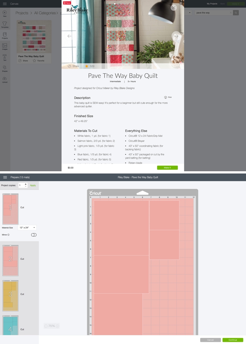Zoom in the mat preview
This screenshot has width=246, height=344.
tap(57, 326)
